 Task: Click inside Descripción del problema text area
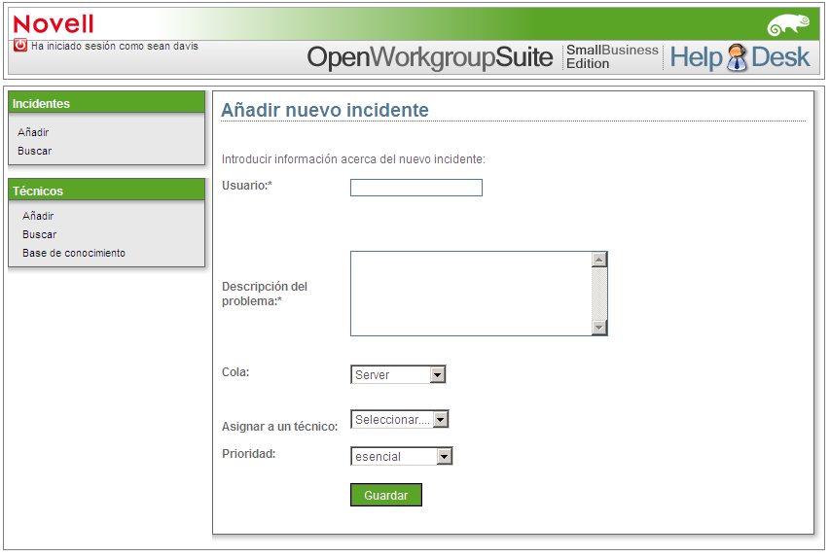[x=471, y=294]
